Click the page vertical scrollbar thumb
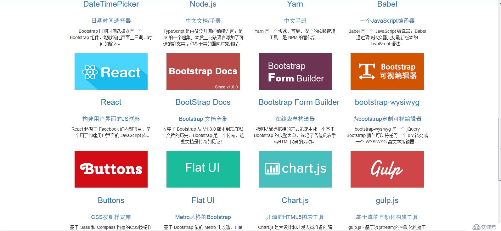501x231 pixels. pos(499,149)
